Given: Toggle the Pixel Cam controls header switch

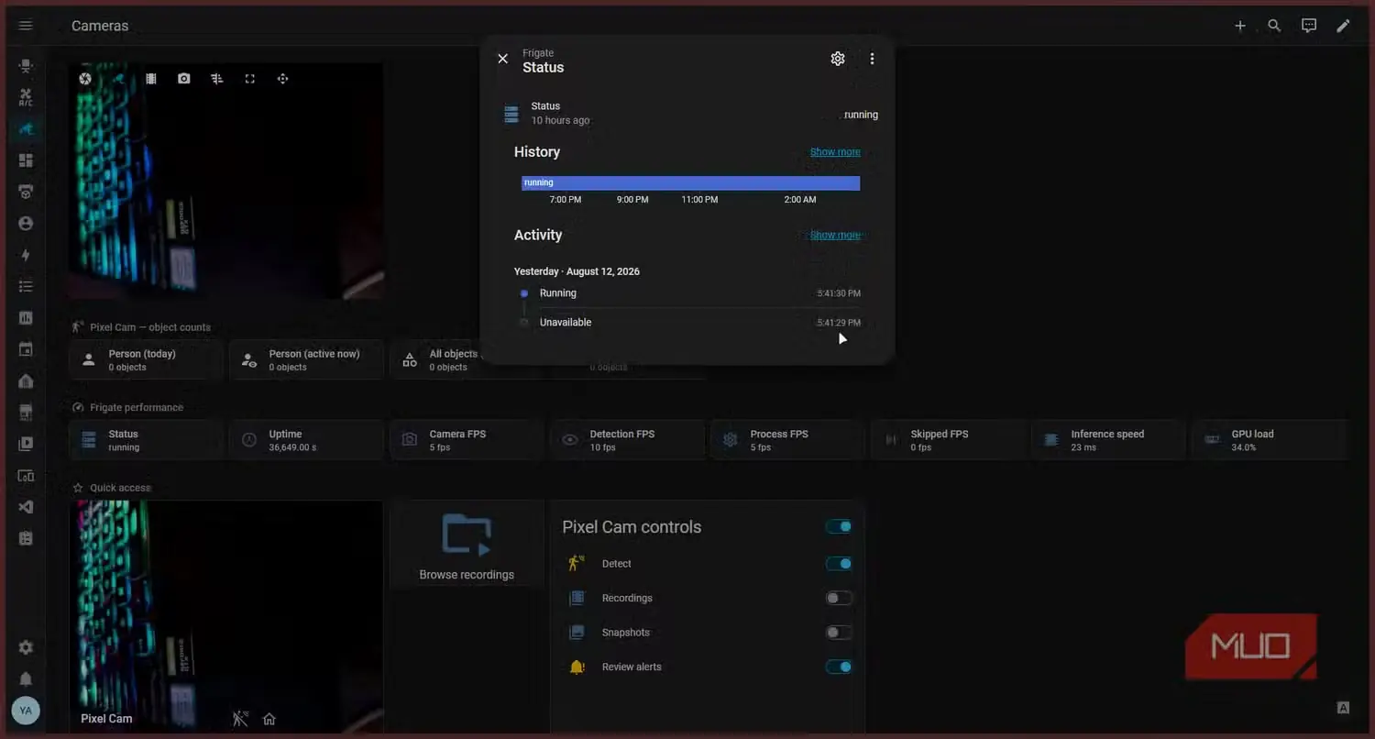Looking at the screenshot, I should click(x=839, y=526).
